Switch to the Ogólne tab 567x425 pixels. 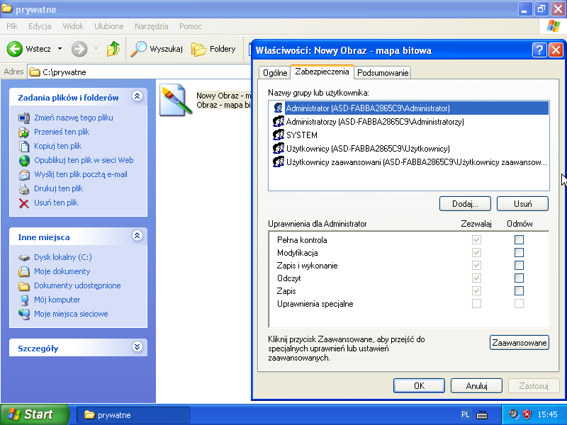275,73
